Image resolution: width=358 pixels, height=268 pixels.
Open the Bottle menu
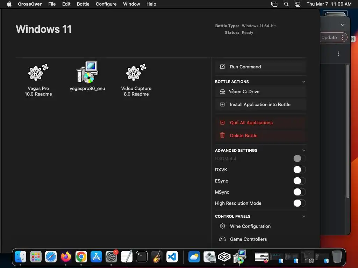[83, 4]
